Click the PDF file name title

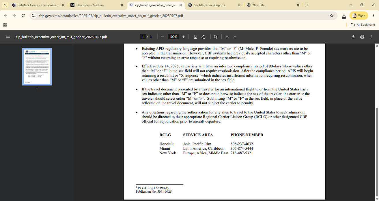click(61, 37)
